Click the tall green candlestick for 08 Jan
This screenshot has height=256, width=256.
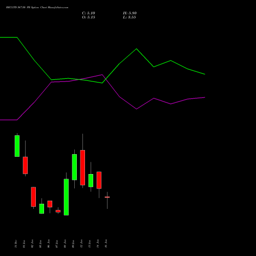(66, 197)
